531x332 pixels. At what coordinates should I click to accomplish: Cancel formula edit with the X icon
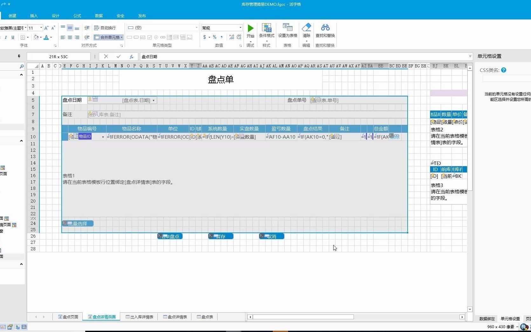(106, 57)
